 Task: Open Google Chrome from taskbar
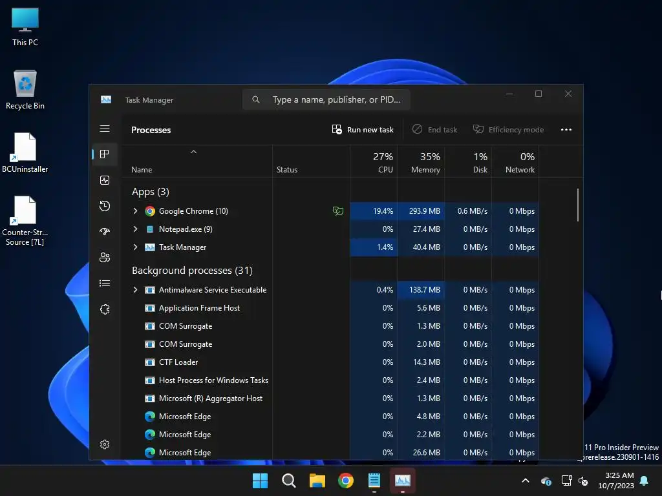pyautogui.click(x=346, y=480)
